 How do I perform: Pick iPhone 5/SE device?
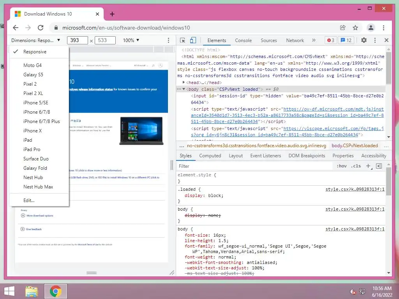(x=39, y=103)
